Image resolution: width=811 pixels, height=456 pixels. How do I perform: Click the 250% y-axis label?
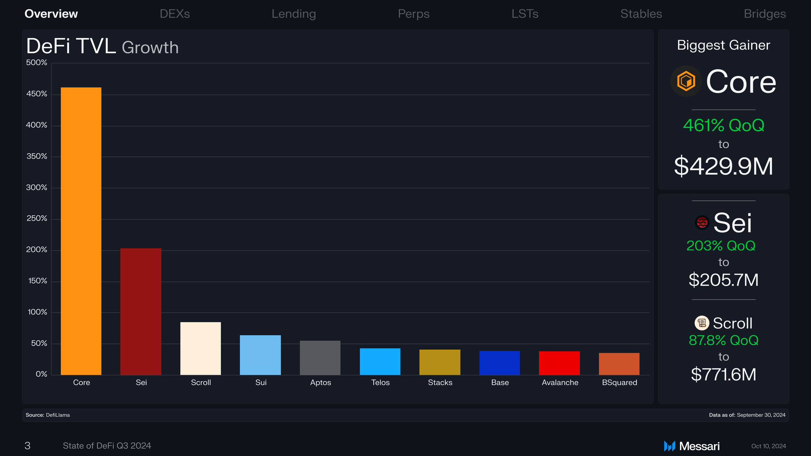pyautogui.click(x=37, y=218)
